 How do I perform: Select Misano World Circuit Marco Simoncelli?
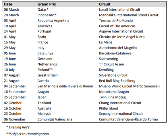tap(130, 86)
